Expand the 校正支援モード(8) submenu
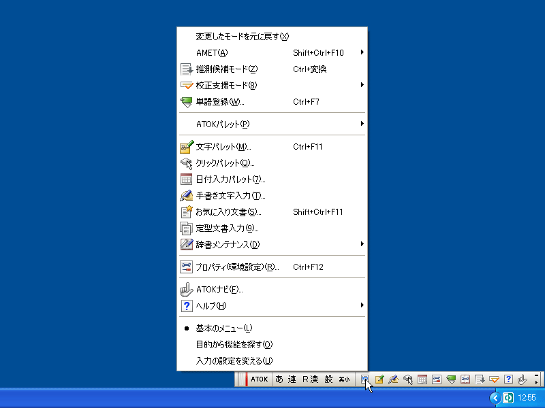 click(x=272, y=86)
